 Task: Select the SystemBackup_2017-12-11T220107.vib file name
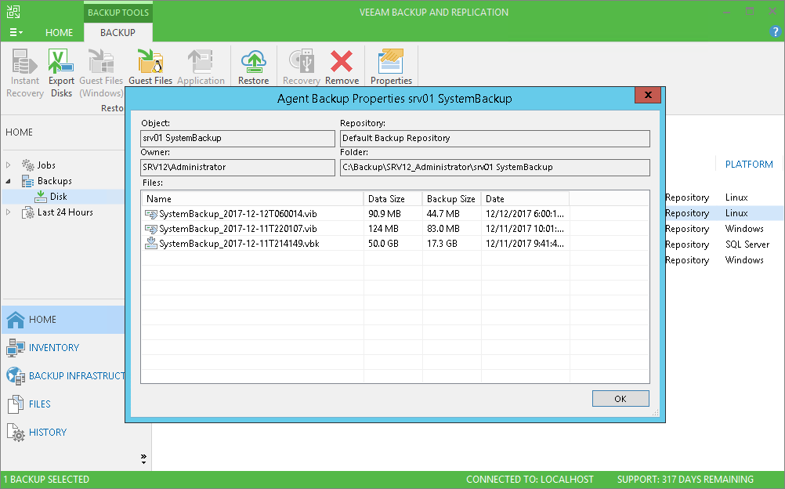point(238,229)
